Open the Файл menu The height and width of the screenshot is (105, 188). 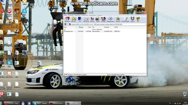tap(66, 15)
